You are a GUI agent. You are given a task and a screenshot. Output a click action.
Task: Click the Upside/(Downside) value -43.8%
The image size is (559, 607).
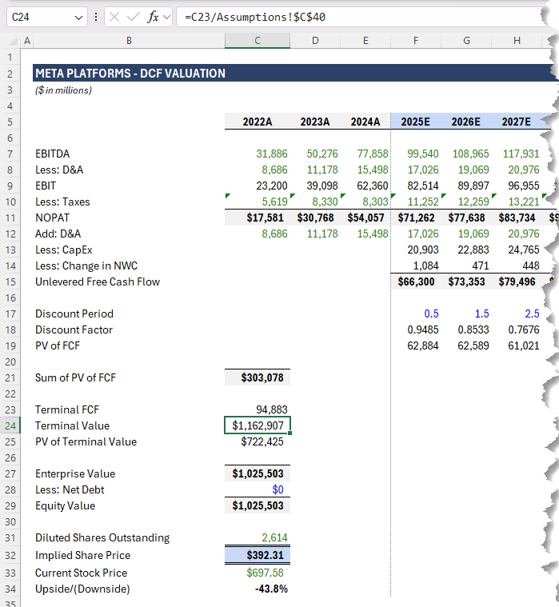pos(271,589)
